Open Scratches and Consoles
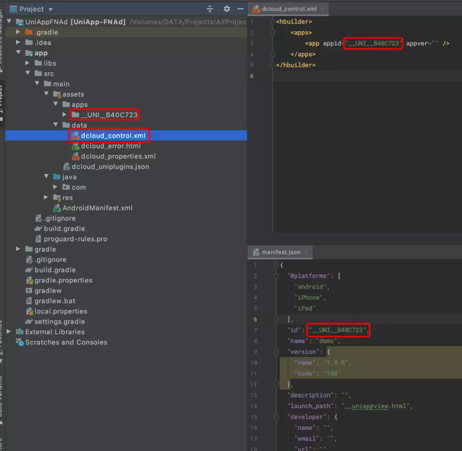Image resolution: width=462 pixels, height=451 pixels. click(x=66, y=342)
